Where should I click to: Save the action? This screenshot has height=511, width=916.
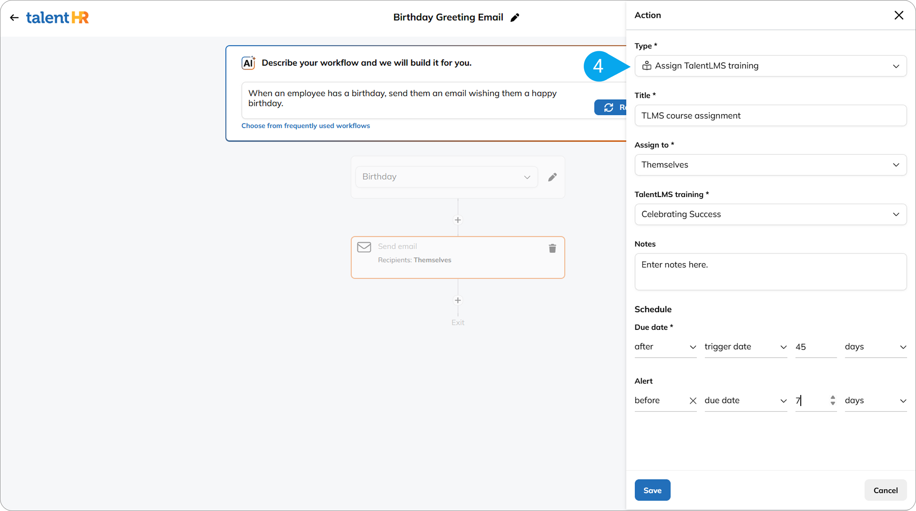pos(652,490)
